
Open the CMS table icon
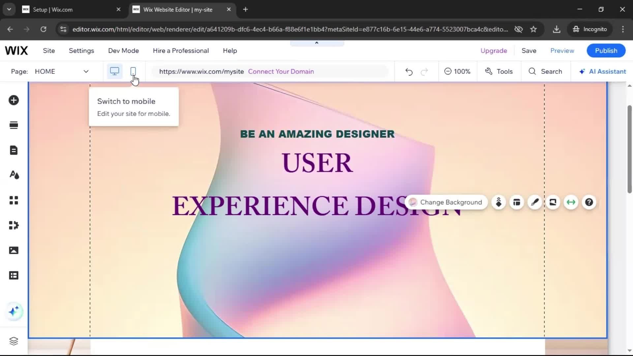[x=14, y=275]
